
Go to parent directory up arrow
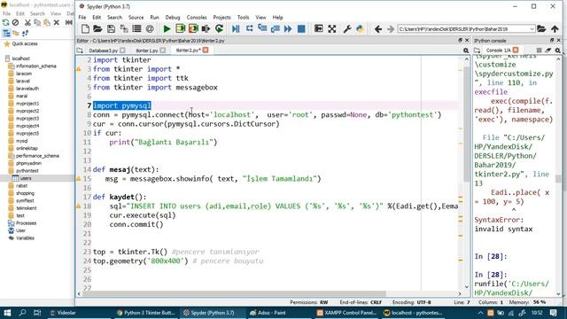coord(555,29)
